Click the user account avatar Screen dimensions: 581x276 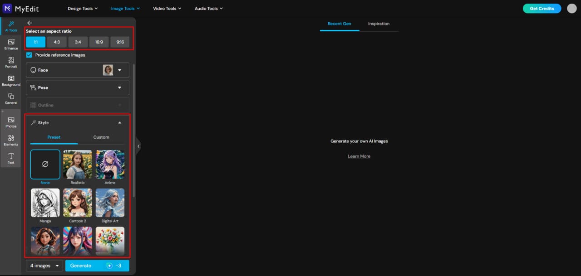point(571,8)
